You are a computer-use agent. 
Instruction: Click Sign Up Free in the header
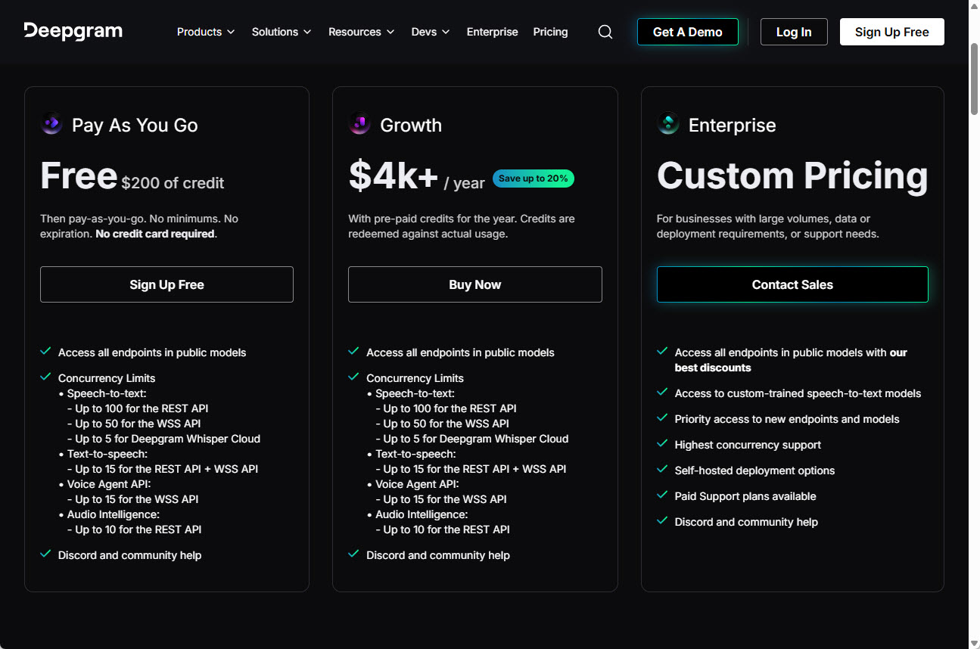click(x=892, y=32)
